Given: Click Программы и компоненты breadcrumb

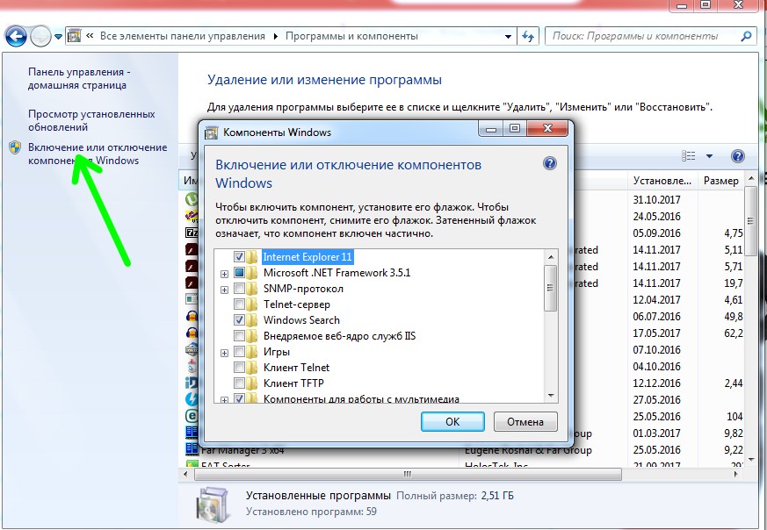Looking at the screenshot, I should point(351,36).
